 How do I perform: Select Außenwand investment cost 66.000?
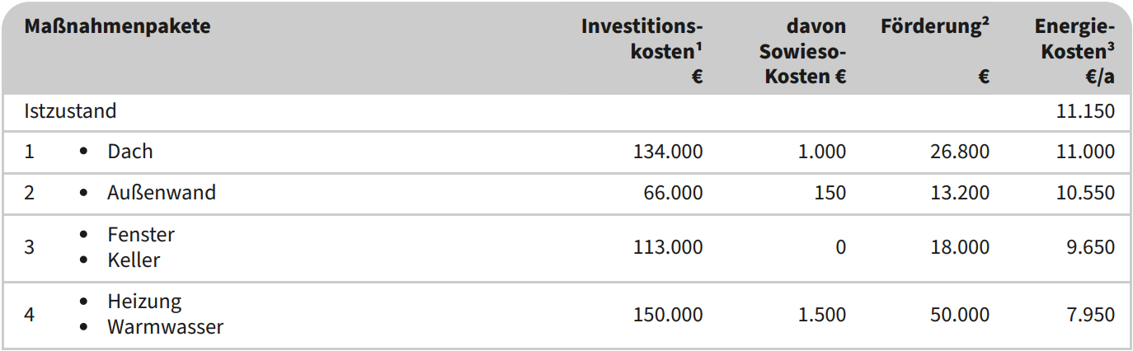(674, 193)
